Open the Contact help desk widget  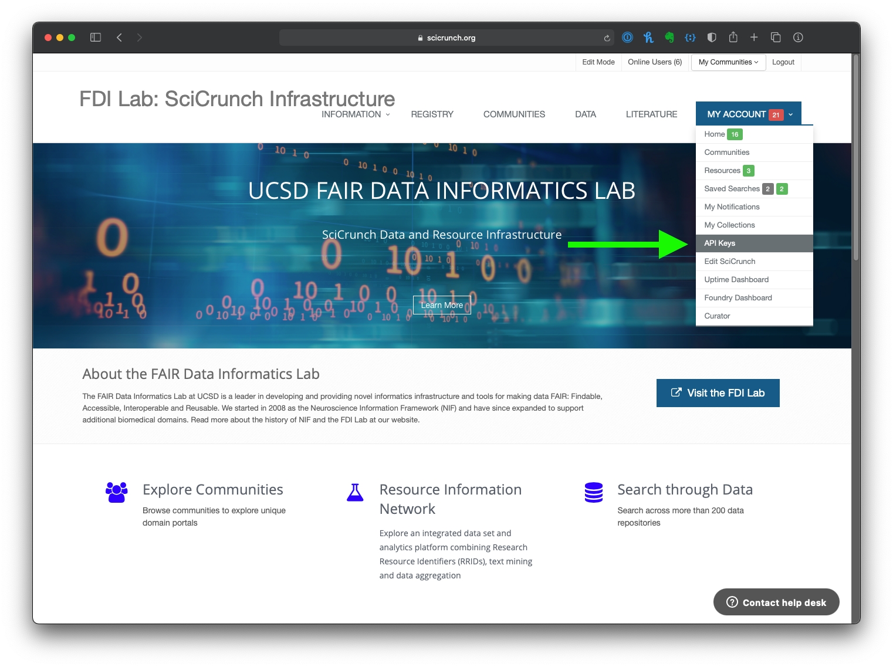[776, 602]
